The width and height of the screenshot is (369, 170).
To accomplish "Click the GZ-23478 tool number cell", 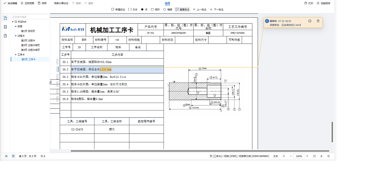I will click(77, 129).
